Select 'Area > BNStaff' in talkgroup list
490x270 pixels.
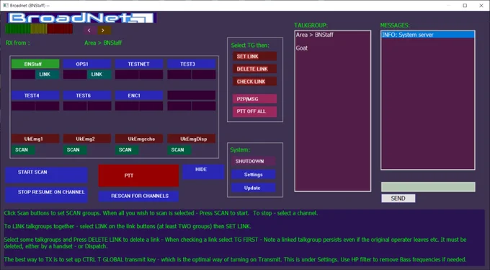(x=315, y=35)
